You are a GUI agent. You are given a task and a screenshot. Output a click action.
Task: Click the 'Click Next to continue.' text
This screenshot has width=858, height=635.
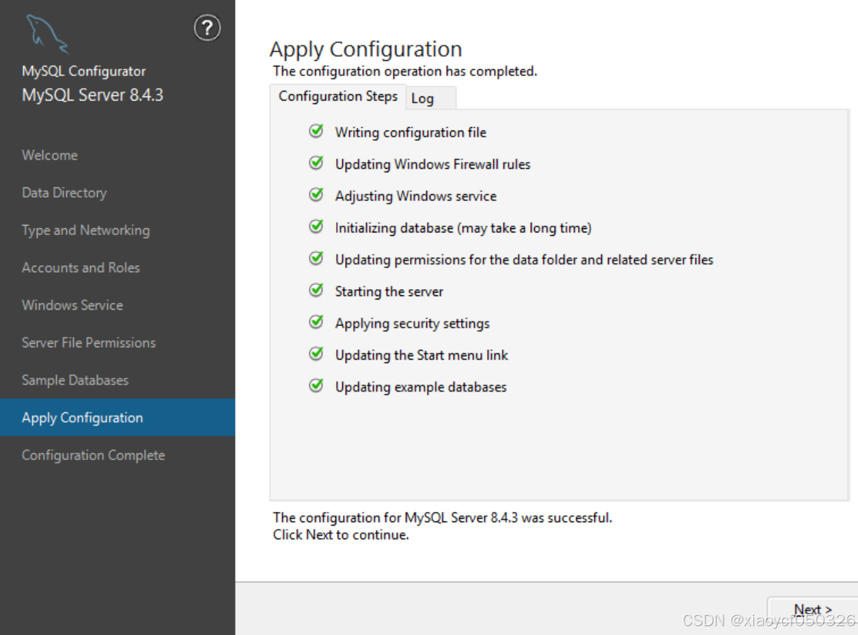tap(341, 535)
